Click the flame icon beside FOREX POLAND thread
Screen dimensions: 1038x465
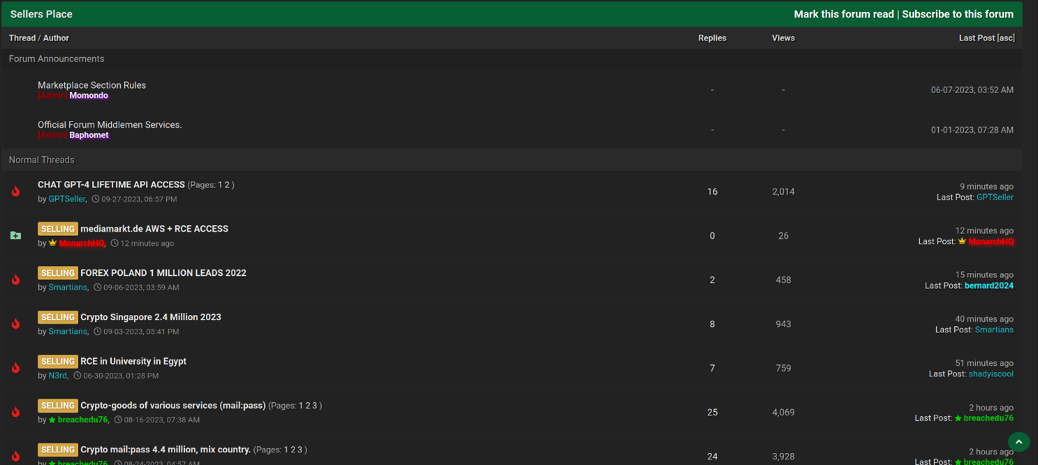tap(15, 280)
